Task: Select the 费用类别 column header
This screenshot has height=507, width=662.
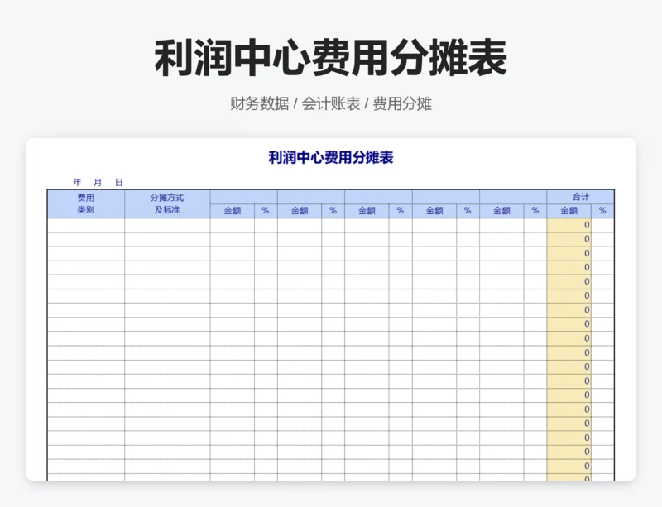Action: coord(86,204)
